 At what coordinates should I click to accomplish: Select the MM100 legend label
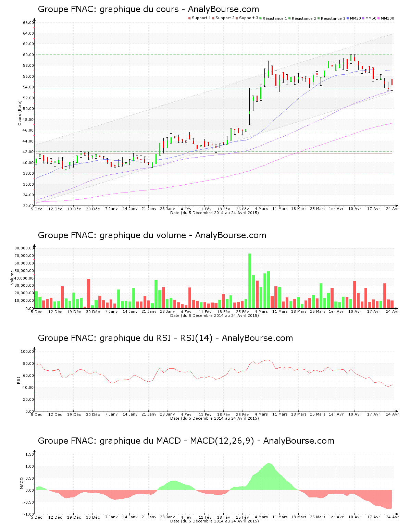[388, 18]
